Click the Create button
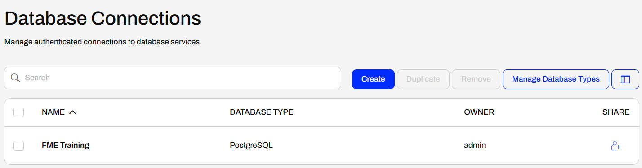The height and width of the screenshot is (168, 642). pyautogui.click(x=373, y=79)
